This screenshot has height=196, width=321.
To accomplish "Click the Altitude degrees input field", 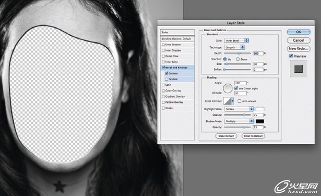I will pyautogui.click(x=240, y=93).
